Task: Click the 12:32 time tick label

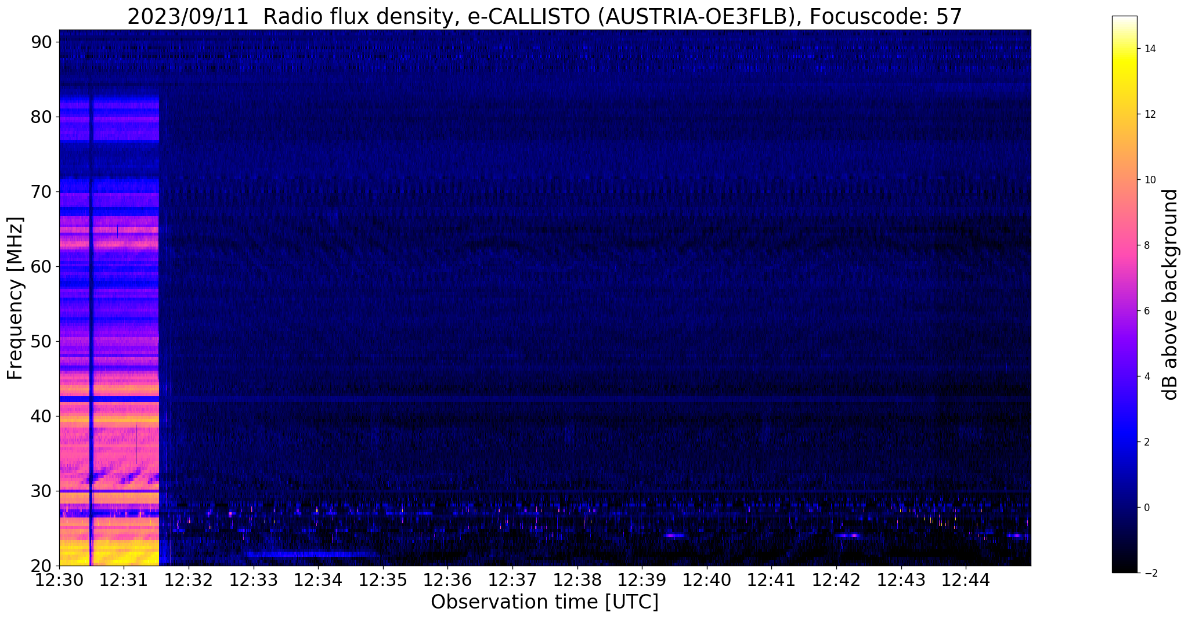Action: [x=189, y=580]
